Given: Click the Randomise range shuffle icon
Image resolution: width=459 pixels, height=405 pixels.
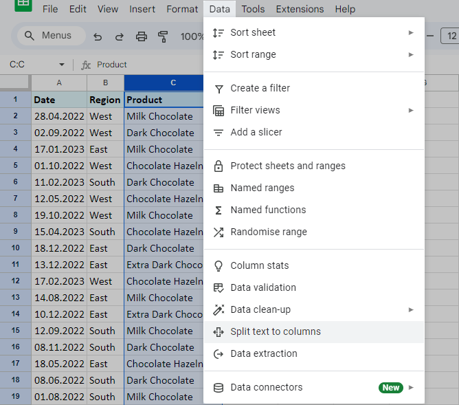Looking at the screenshot, I should [219, 232].
